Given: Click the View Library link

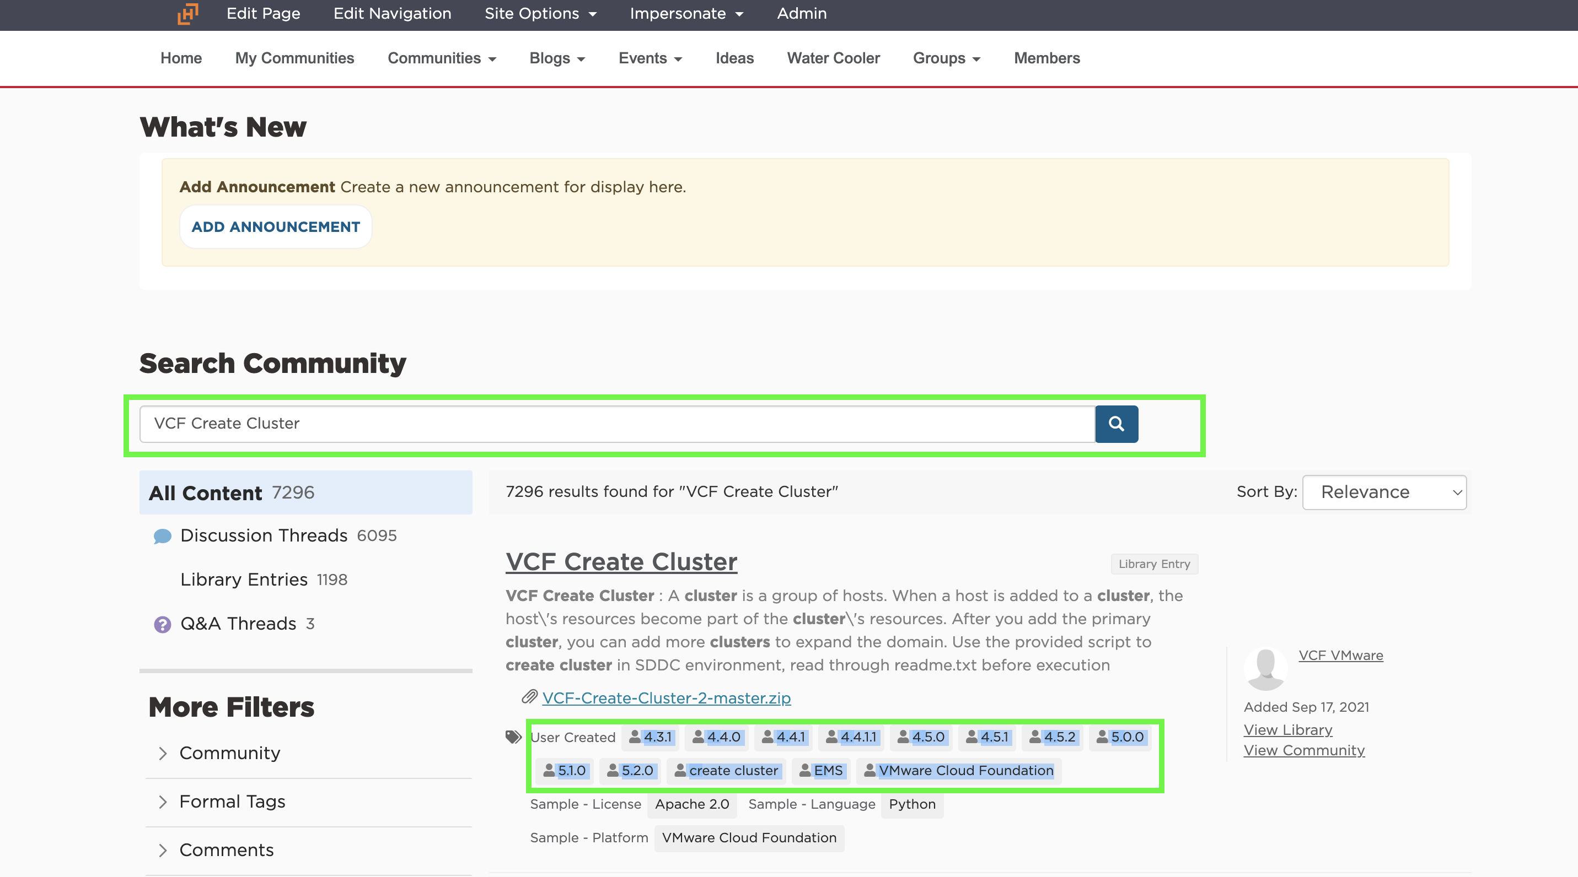Looking at the screenshot, I should [x=1287, y=729].
